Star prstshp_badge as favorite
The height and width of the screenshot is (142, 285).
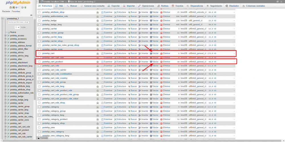pos(97,21)
